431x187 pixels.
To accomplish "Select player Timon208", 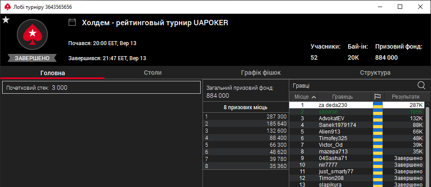I will point(357,178).
